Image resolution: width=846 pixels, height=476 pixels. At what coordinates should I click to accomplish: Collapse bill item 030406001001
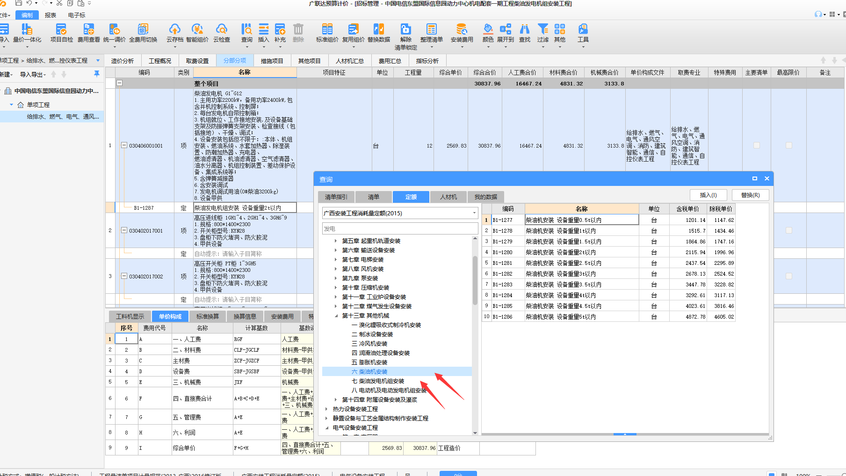pyautogui.click(x=124, y=145)
